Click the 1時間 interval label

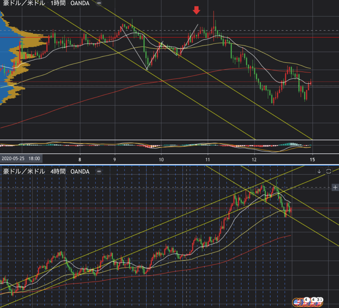point(58,3)
